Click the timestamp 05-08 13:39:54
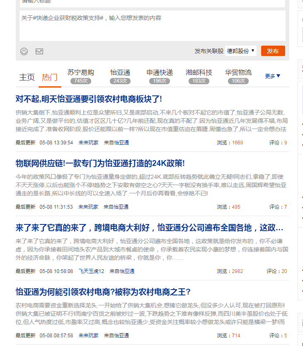The width and height of the screenshot is (303, 346). [56, 143]
